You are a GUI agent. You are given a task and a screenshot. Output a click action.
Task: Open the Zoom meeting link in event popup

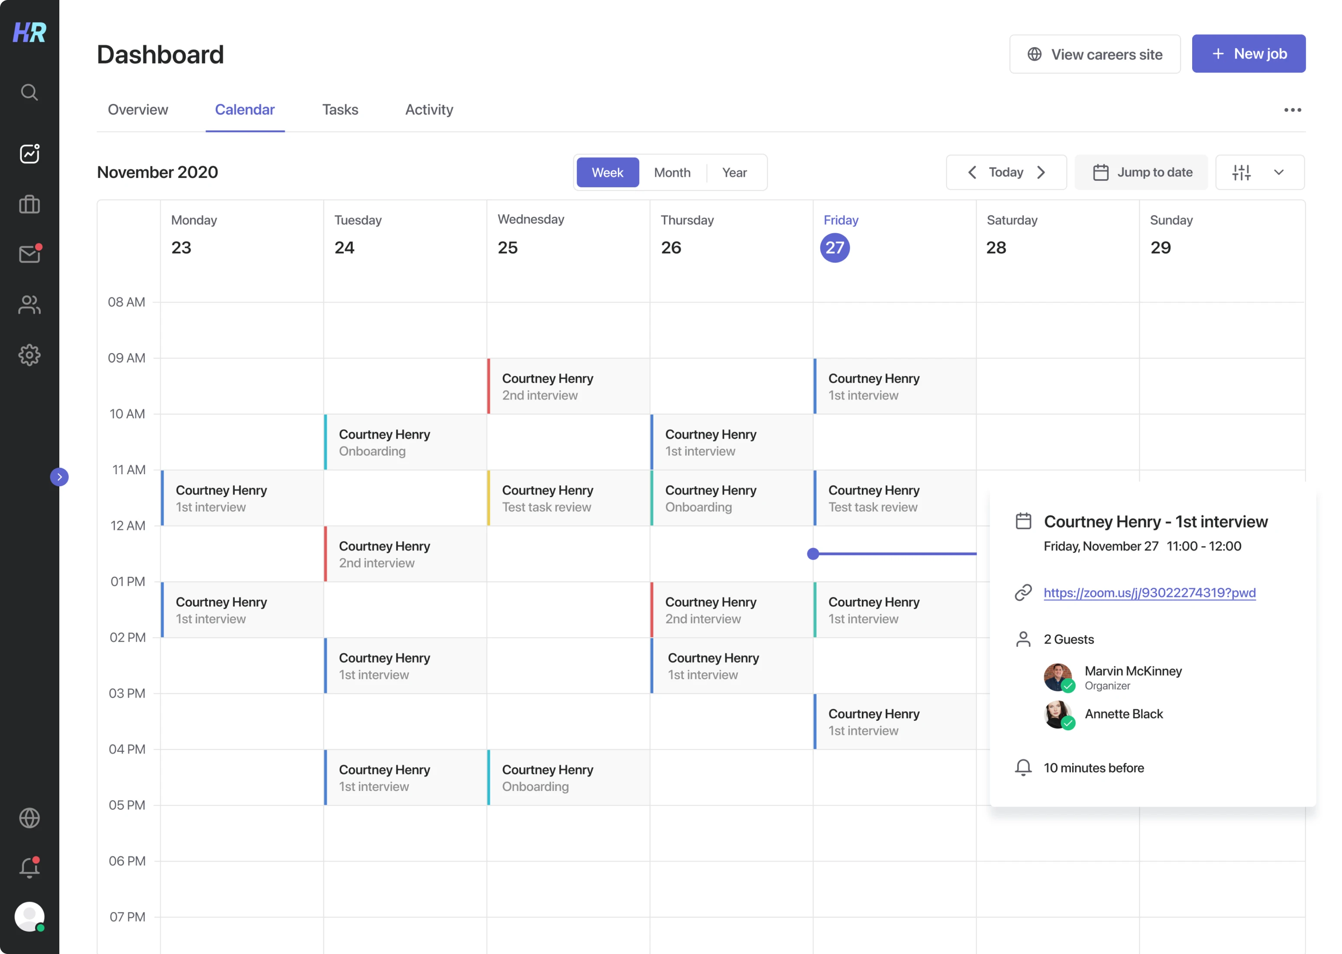click(1149, 593)
